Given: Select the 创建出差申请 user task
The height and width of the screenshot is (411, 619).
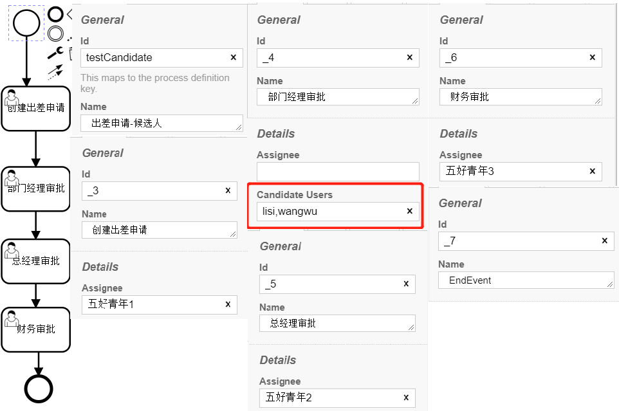Looking at the screenshot, I should pos(36,109).
